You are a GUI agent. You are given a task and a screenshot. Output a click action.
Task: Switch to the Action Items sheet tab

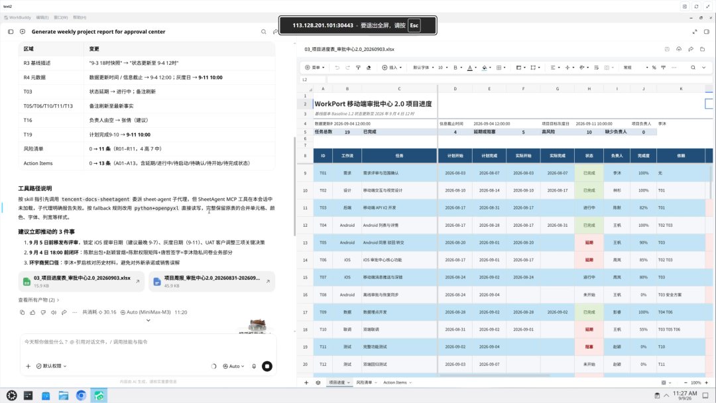point(397,382)
